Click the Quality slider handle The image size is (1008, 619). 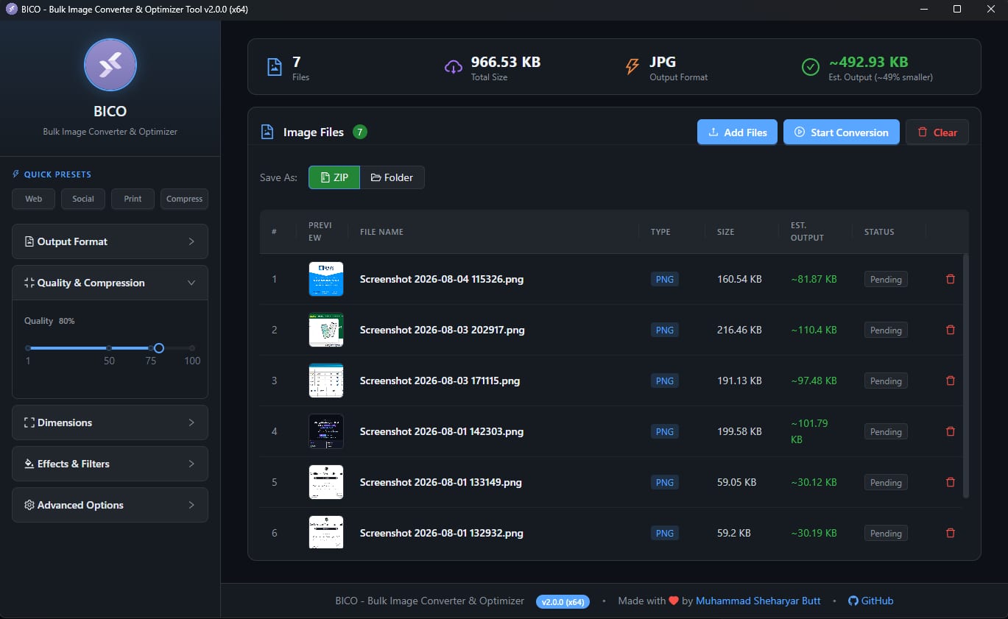point(158,348)
